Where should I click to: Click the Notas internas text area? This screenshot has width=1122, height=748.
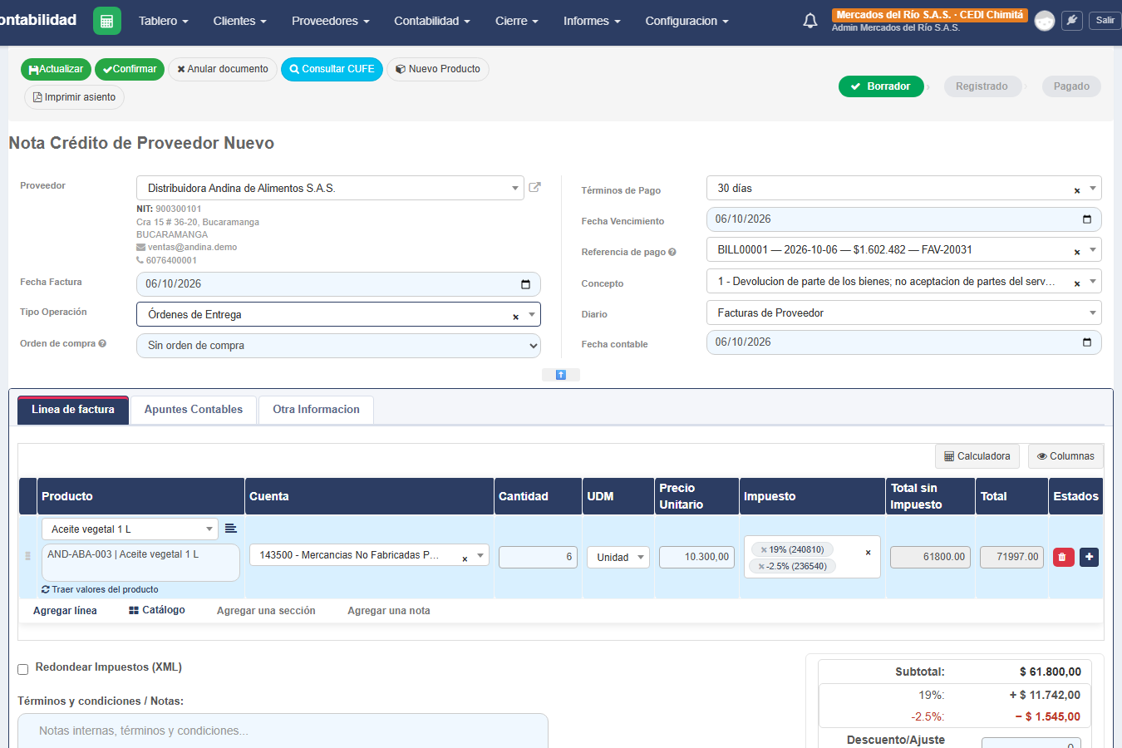coord(283,731)
